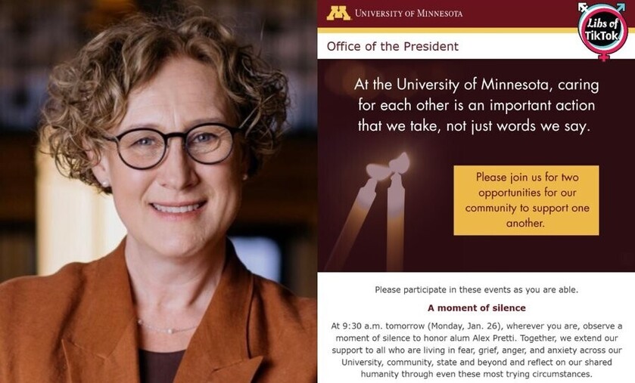This screenshot has width=635, height=383.
Task: Click the maroon and gold block M logo
Action: (338, 13)
